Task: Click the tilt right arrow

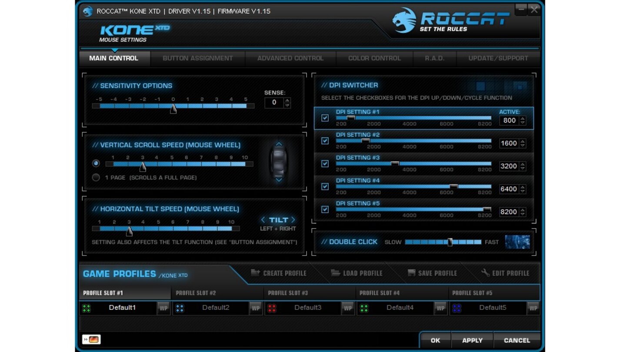Action: [293, 220]
